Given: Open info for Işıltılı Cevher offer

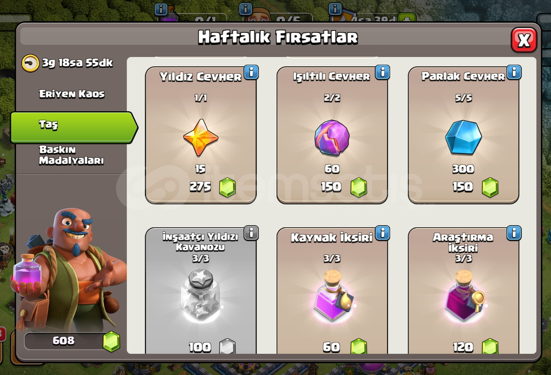Looking at the screenshot, I should (x=382, y=72).
